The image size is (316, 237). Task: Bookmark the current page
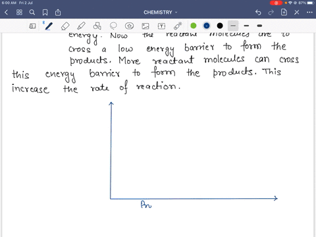45,13
